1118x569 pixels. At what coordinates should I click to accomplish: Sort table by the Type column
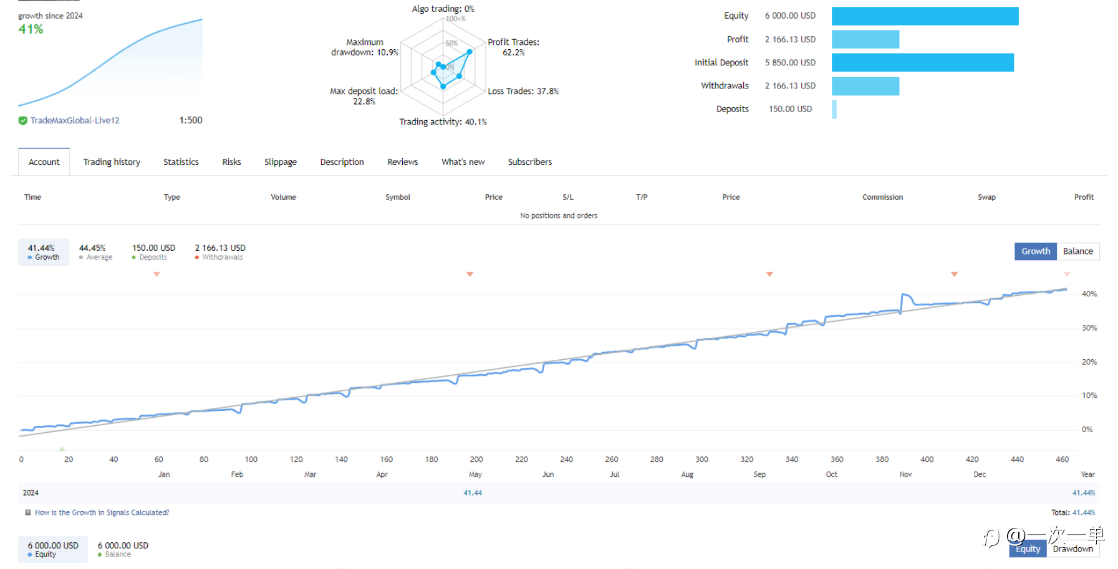coord(172,197)
